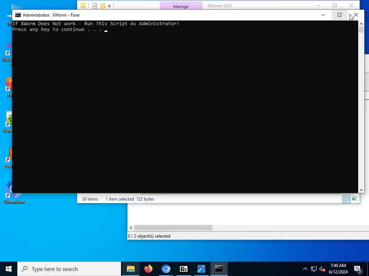The image size is (369, 276).
Task: Click the '30 items' status text
Action: coord(90,199)
